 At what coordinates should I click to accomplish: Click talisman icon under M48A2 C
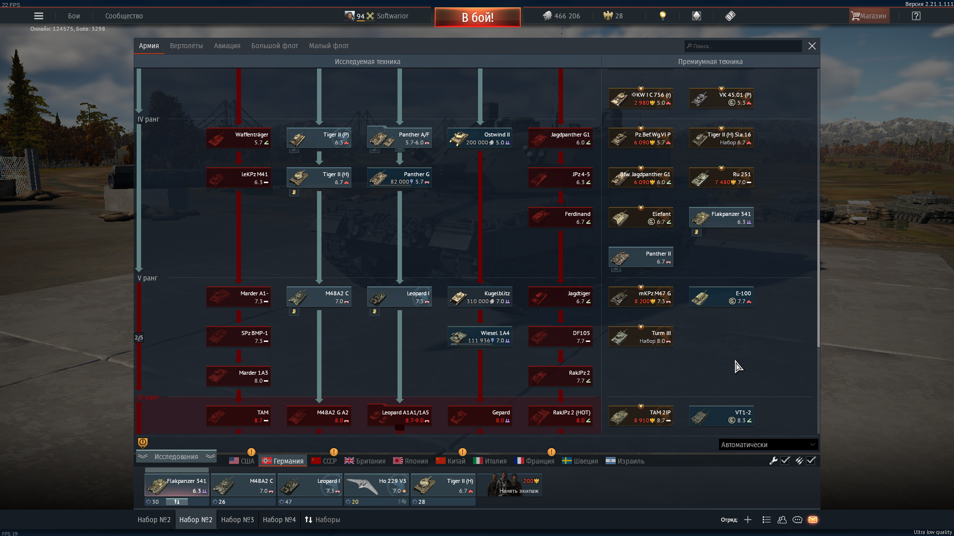pyautogui.click(x=294, y=312)
